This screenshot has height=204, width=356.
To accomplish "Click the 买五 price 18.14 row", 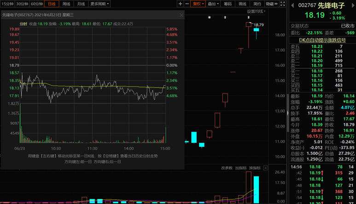I will coord(322,90).
